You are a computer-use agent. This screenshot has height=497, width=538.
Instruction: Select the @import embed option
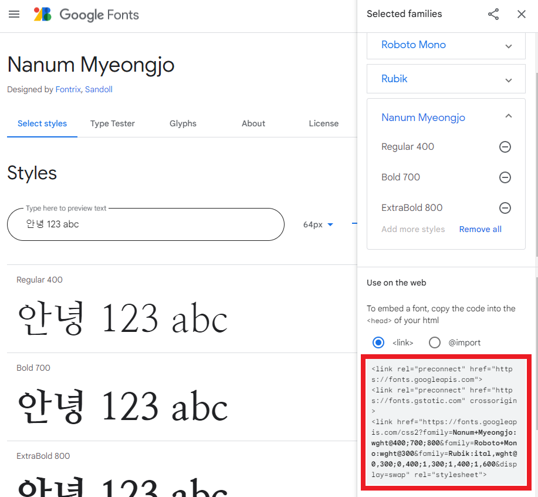point(434,342)
